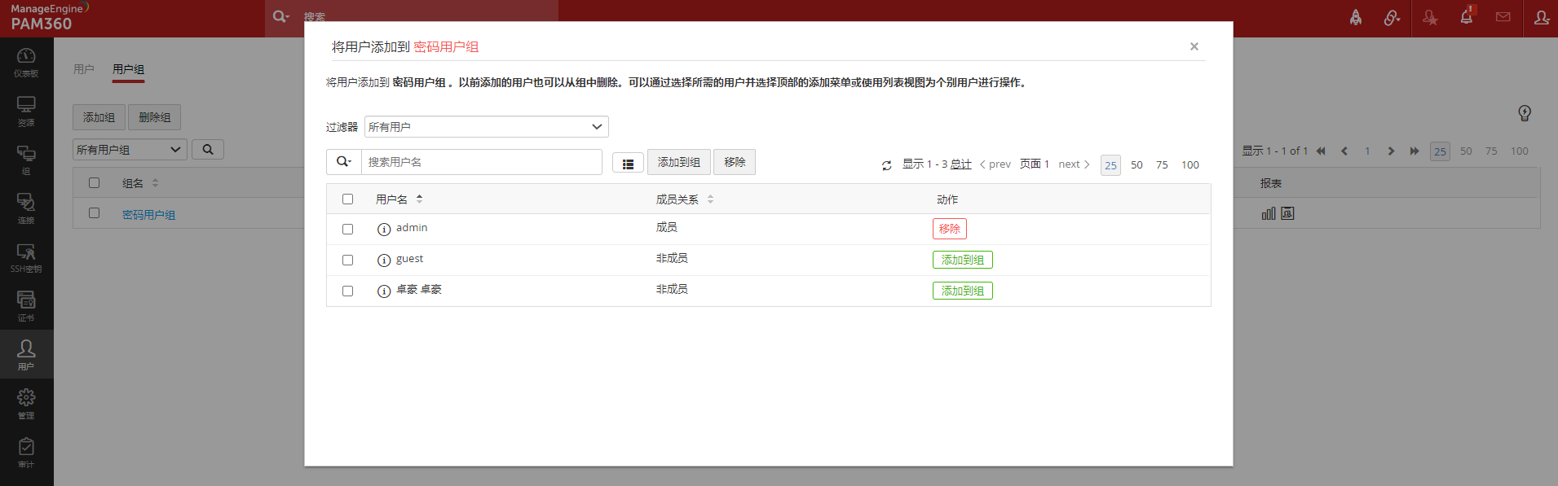Viewport: 1558px width, 486px height.
Task: Open the 仪表板 dashboard sidebar item
Action: tap(26, 62)
